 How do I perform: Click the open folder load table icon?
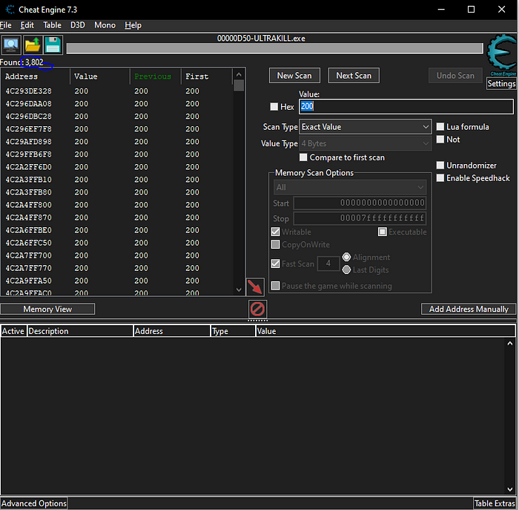click(32, 45)
